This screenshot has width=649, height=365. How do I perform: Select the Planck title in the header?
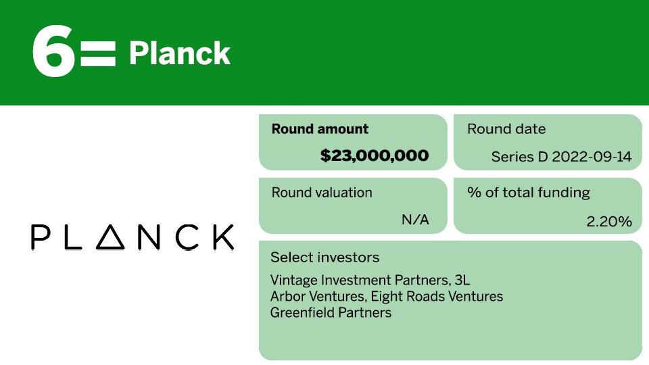click(179, 53)
